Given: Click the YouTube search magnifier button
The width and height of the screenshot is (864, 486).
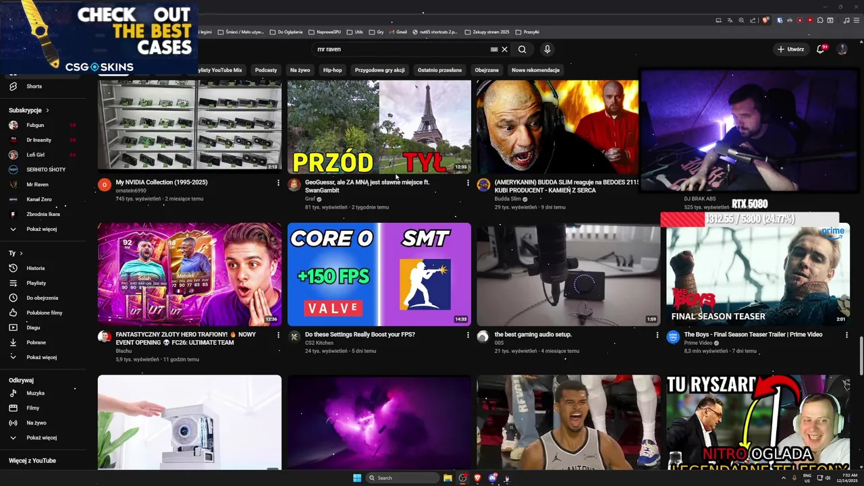Looking at the screenshot, I should click(x=522, y=49).
